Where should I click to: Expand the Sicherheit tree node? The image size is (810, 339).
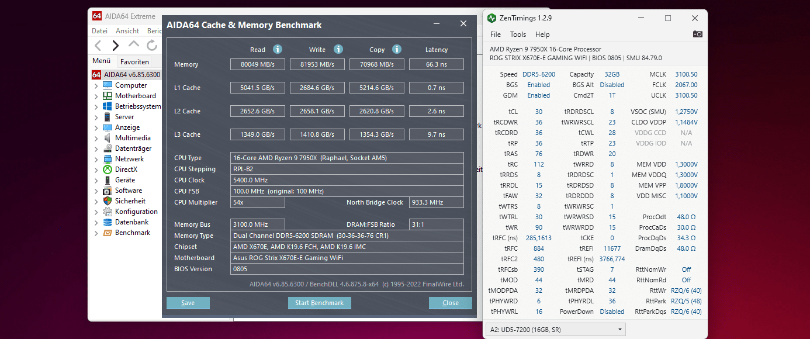click(x=96, y=201)
